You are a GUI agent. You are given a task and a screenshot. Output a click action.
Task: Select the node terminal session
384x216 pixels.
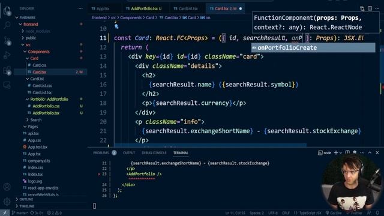coord(325,152)
